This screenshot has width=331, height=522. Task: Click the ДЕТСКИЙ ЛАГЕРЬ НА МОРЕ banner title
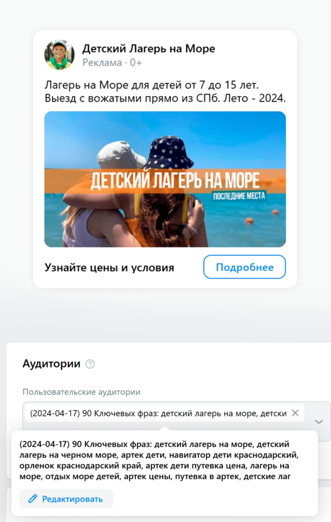pyautogui.click(x=175, y=181)
